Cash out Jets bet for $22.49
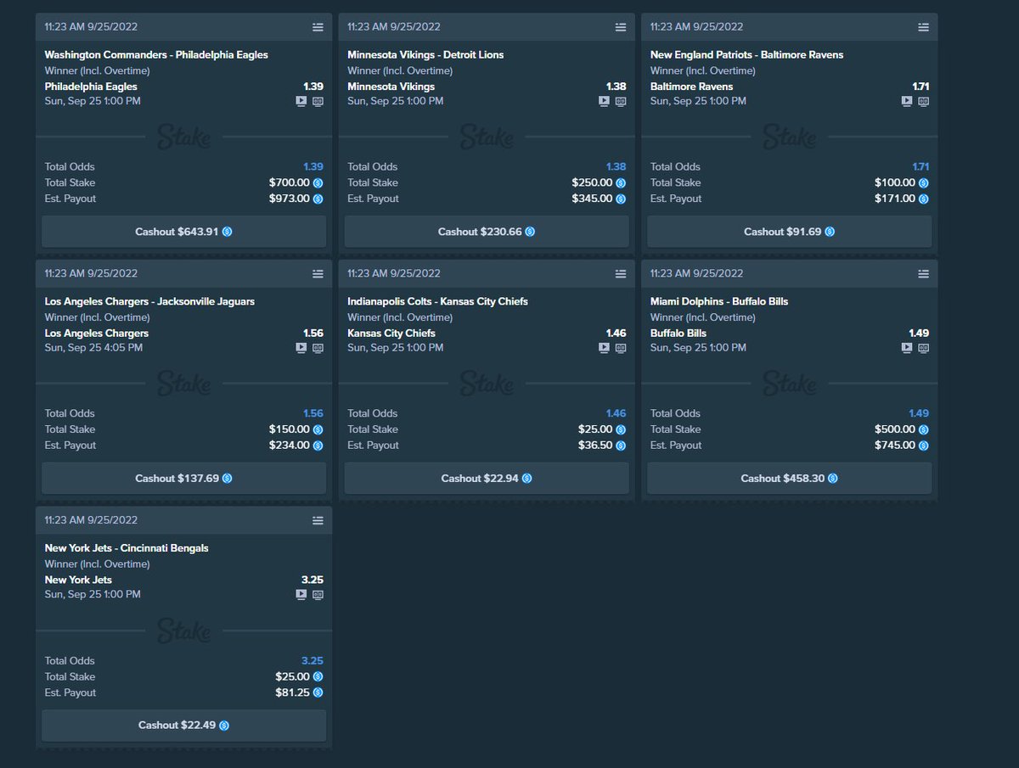 183,726
